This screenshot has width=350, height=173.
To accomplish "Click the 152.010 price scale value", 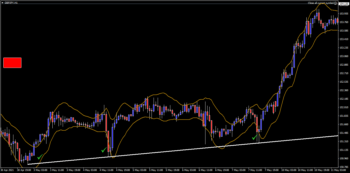I will (344, 107).
